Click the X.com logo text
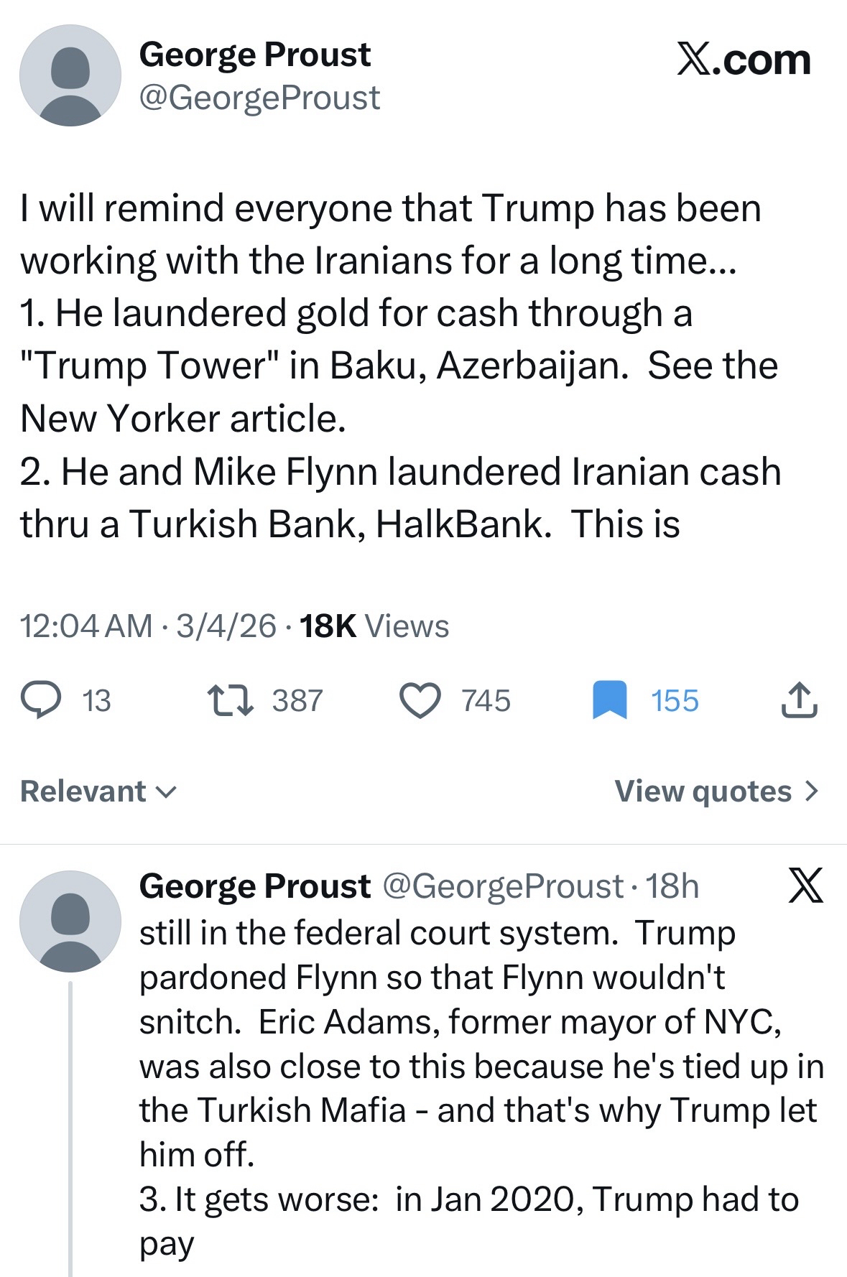The image size is (847, 1277). (744, 60)
